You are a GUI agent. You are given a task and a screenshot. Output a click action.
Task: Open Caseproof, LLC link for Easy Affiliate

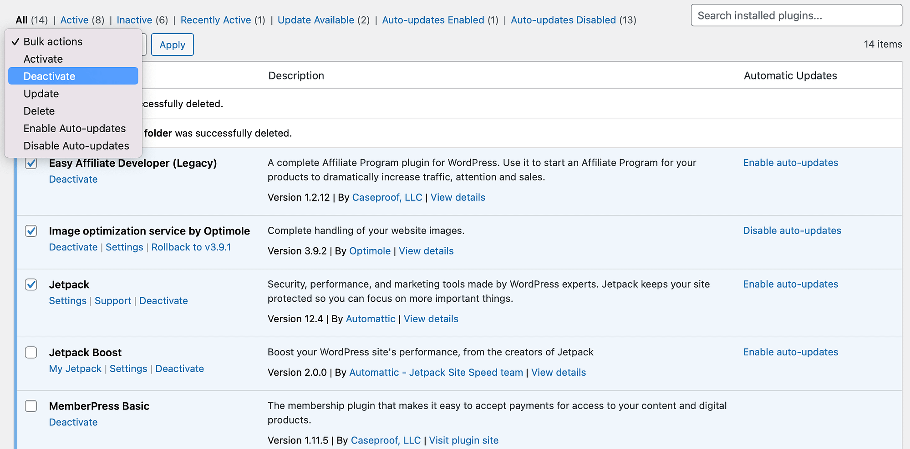(x=387, y=197)
